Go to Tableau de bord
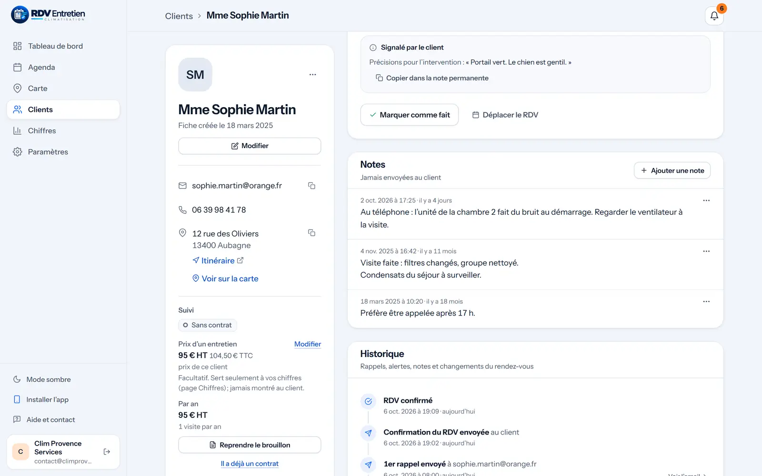The height and width of the screenshot is (476, 762). coord(63,46)
